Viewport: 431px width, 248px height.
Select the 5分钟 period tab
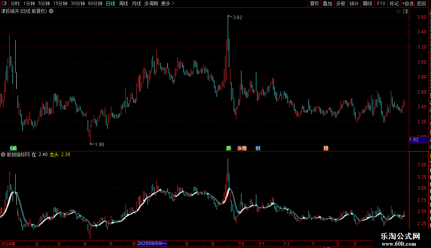pyautogui.click(x=44, y=3)
